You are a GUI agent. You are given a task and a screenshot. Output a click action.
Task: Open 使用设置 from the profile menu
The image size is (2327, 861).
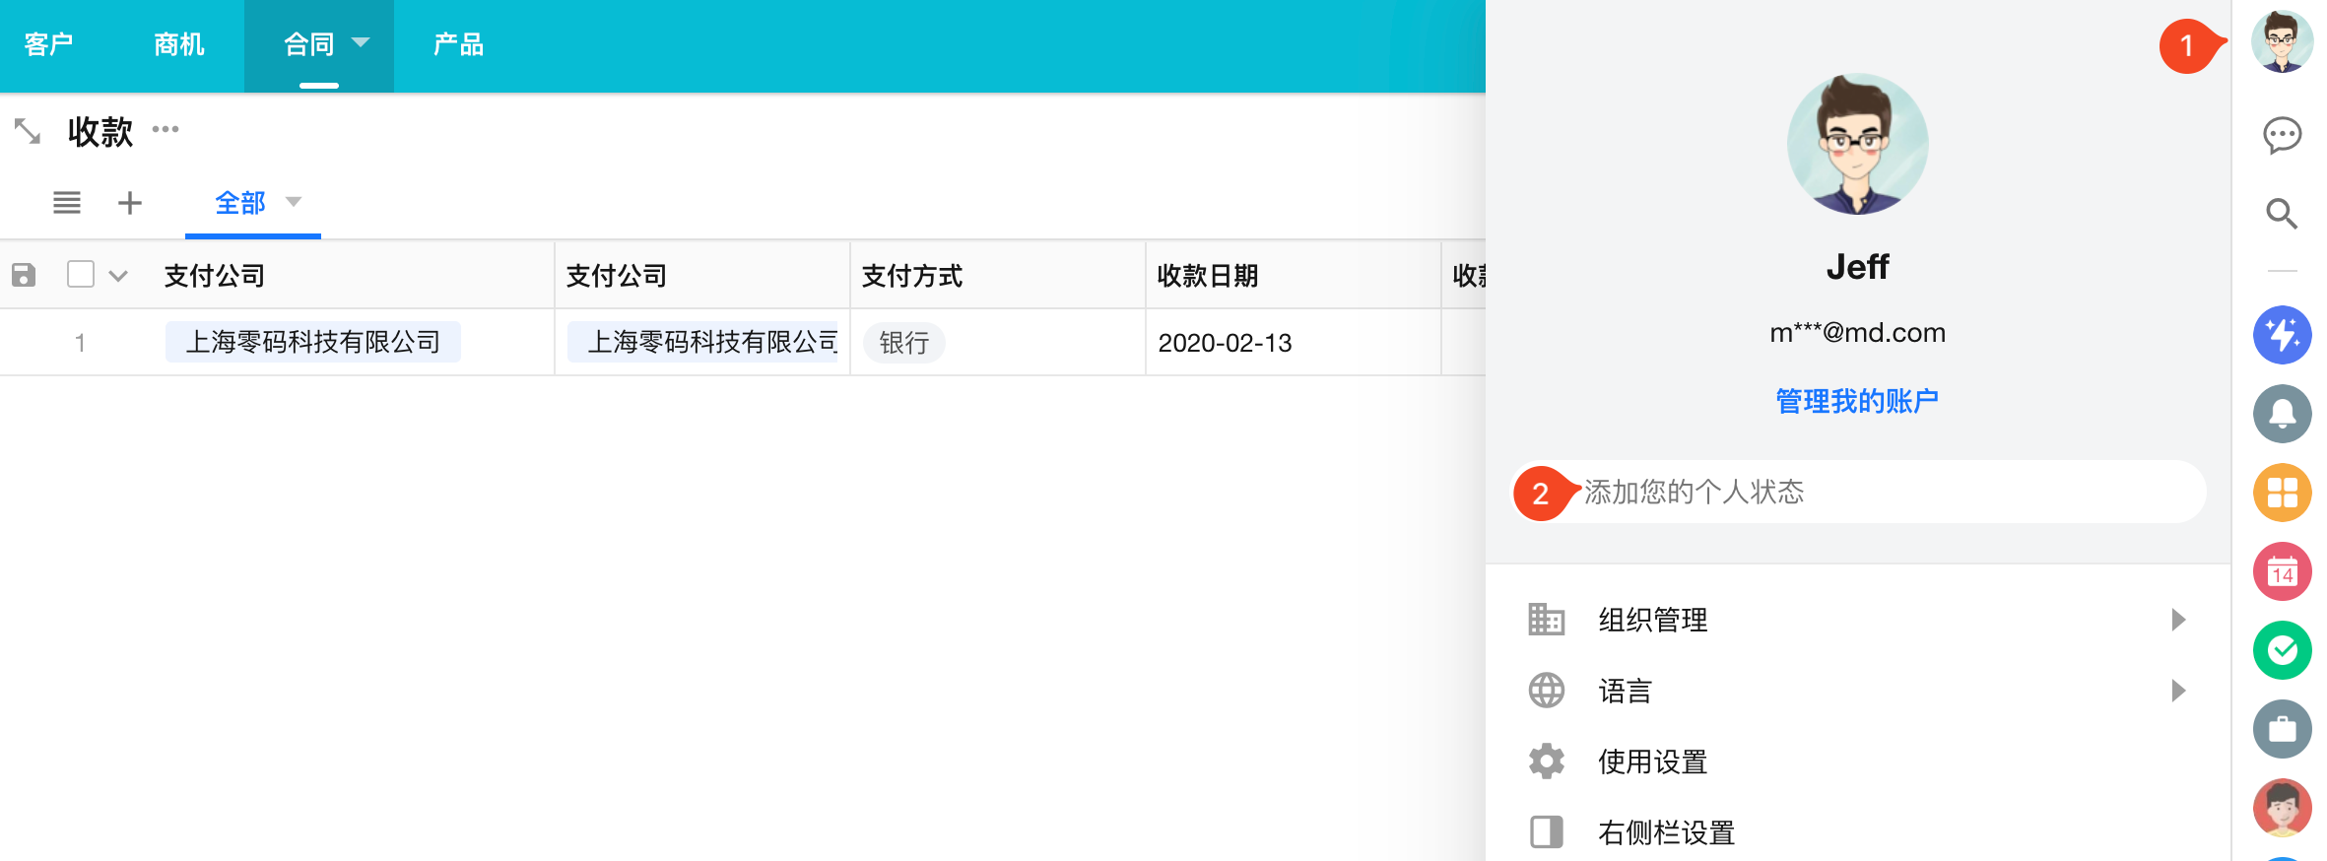coord(1652,762)
